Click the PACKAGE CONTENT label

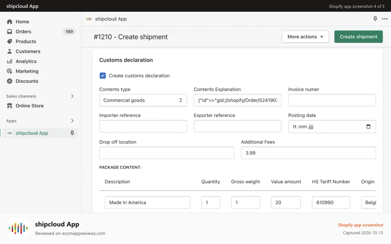(120, 168)
